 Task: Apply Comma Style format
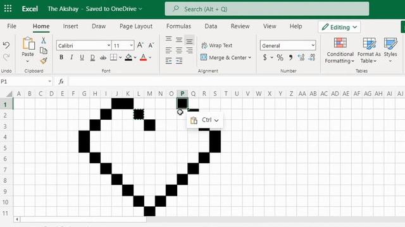(x=290, y=57)
